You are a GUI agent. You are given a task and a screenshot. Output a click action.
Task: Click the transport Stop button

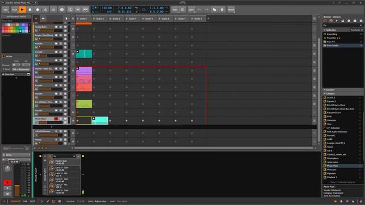[30, 10]
